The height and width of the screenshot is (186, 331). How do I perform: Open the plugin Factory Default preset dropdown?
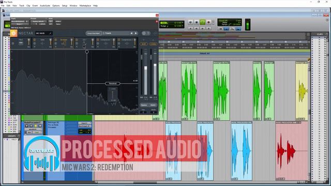click(38, 22)
